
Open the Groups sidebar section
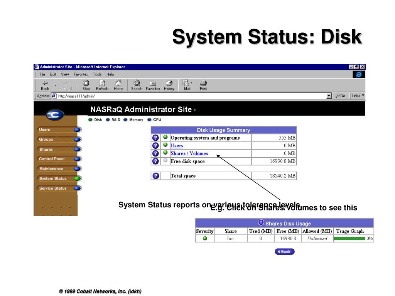pyautogui.click(x=59, y=139)
